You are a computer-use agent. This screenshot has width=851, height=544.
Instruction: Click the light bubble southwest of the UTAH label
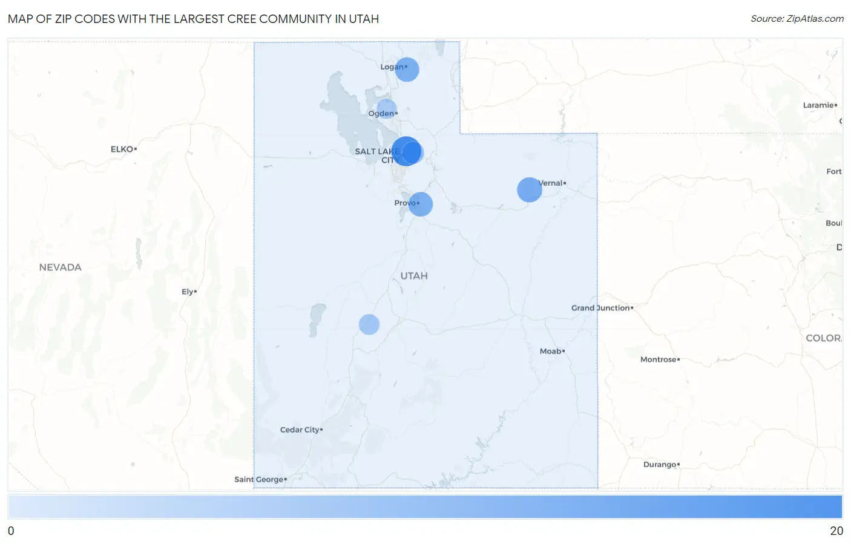(369, 324)
